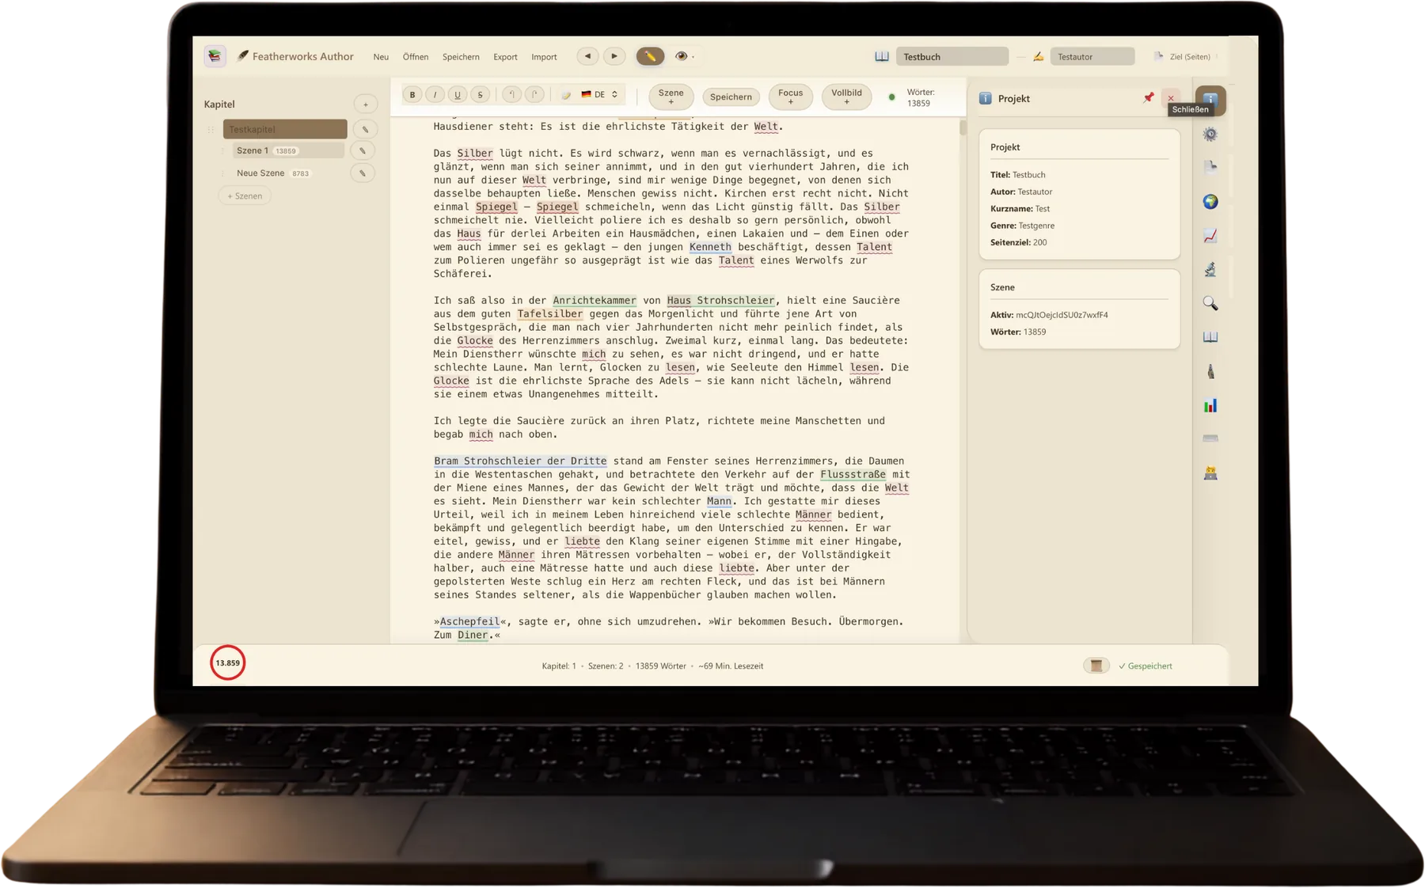The width and height of the screenshot is (1425, 888).
Task: Click the Testbuch title field
Action: pos(953,57)
